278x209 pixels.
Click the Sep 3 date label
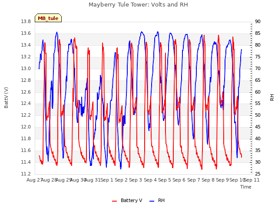click(136, 180)
